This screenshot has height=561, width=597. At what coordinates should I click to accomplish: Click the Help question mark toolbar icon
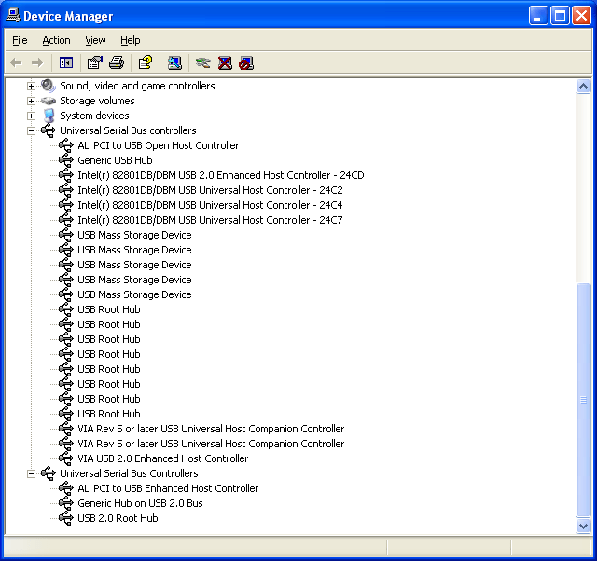click(x=146, y=62)
